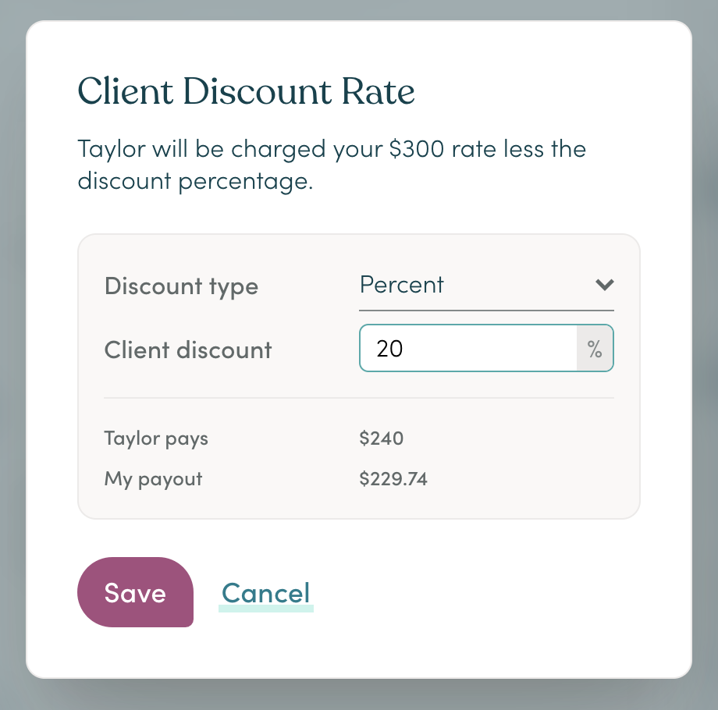The width and height of the screenshot is (718, 710).
Task: Click the Discount type label
Action: [x=181, y=286]
